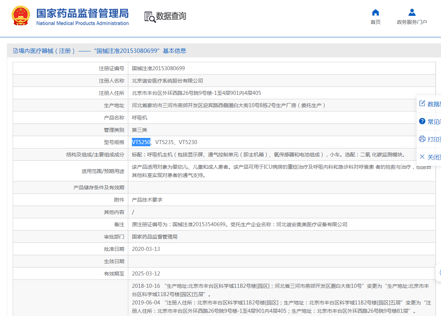
Task: Click the 常见 question mark icon
Action: coord(422,121)
